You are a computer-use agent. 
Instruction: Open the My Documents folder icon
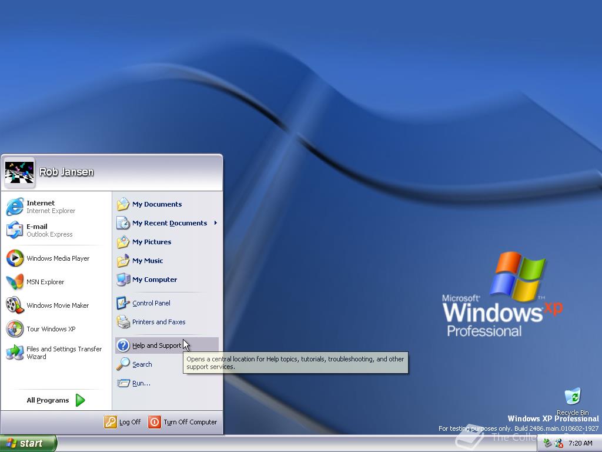click(x=123, y=204)
